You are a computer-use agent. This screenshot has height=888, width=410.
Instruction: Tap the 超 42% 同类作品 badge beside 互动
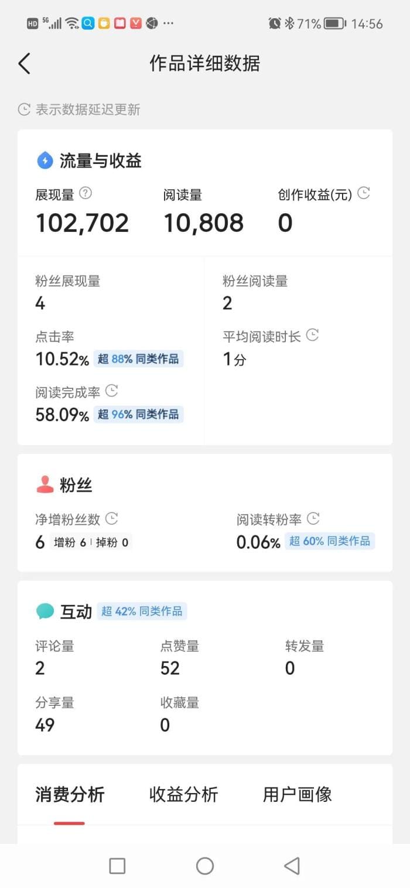(142, 611)
